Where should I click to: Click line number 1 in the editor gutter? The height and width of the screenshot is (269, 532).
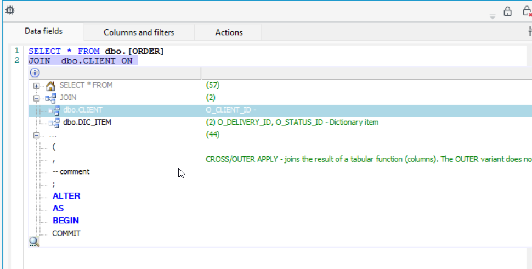point(17,51)
